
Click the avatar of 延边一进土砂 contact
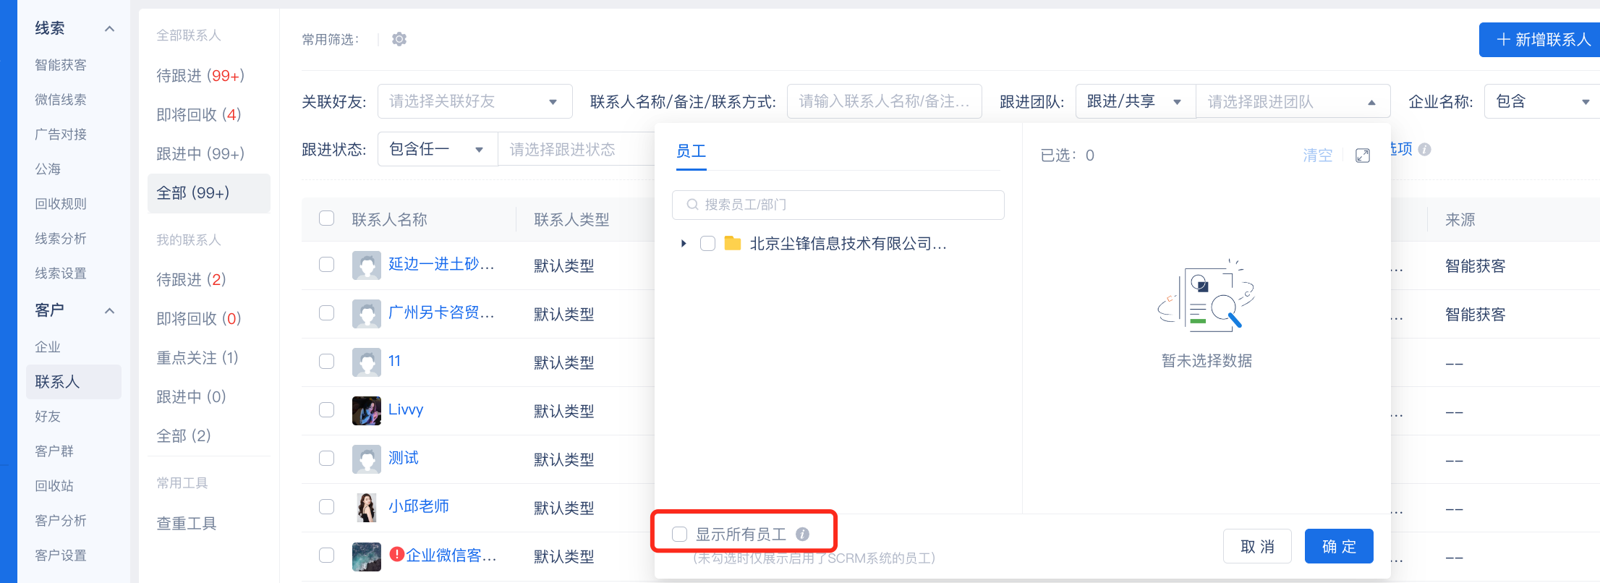pyautogui.click(x=367, y=265)
